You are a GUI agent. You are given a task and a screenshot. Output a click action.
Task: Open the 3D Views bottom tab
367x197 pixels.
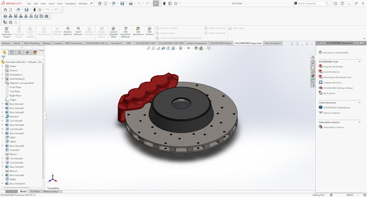(35, 192)
